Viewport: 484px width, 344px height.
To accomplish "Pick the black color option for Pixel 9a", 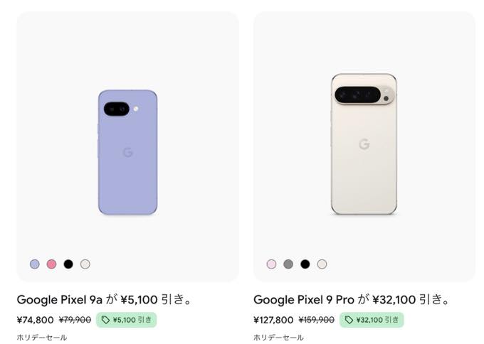I will (68, 264).
